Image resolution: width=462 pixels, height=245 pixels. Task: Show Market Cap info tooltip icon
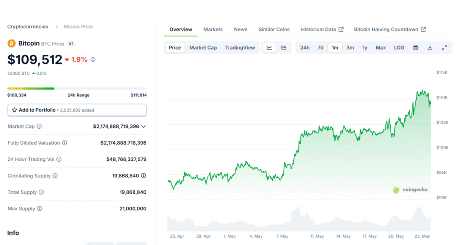click(x=39, y=127)
